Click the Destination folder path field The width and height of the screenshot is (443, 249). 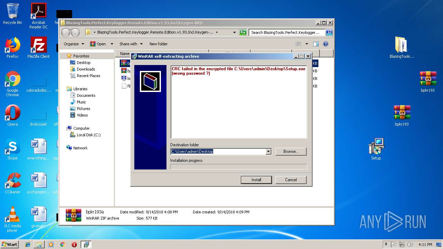(x=218, y=151)
